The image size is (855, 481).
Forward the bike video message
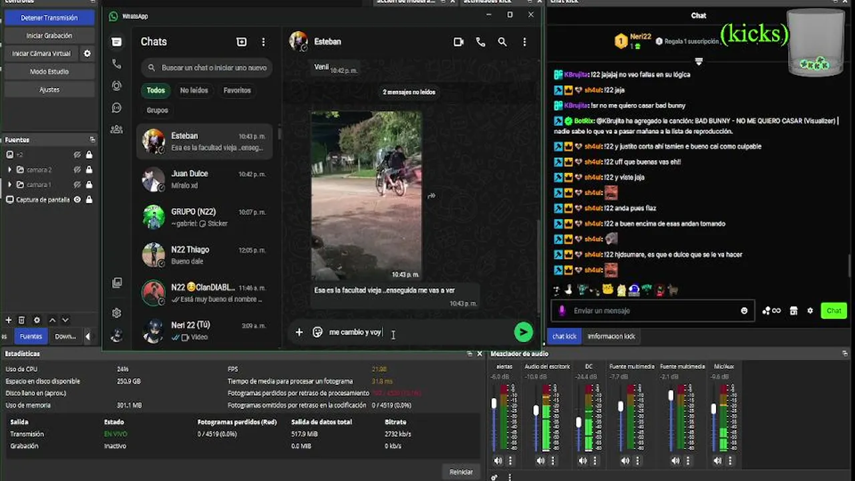[x=432, y=196]
